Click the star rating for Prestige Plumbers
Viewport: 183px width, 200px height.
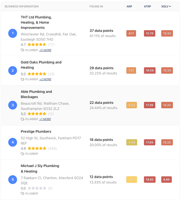(37, 148)
